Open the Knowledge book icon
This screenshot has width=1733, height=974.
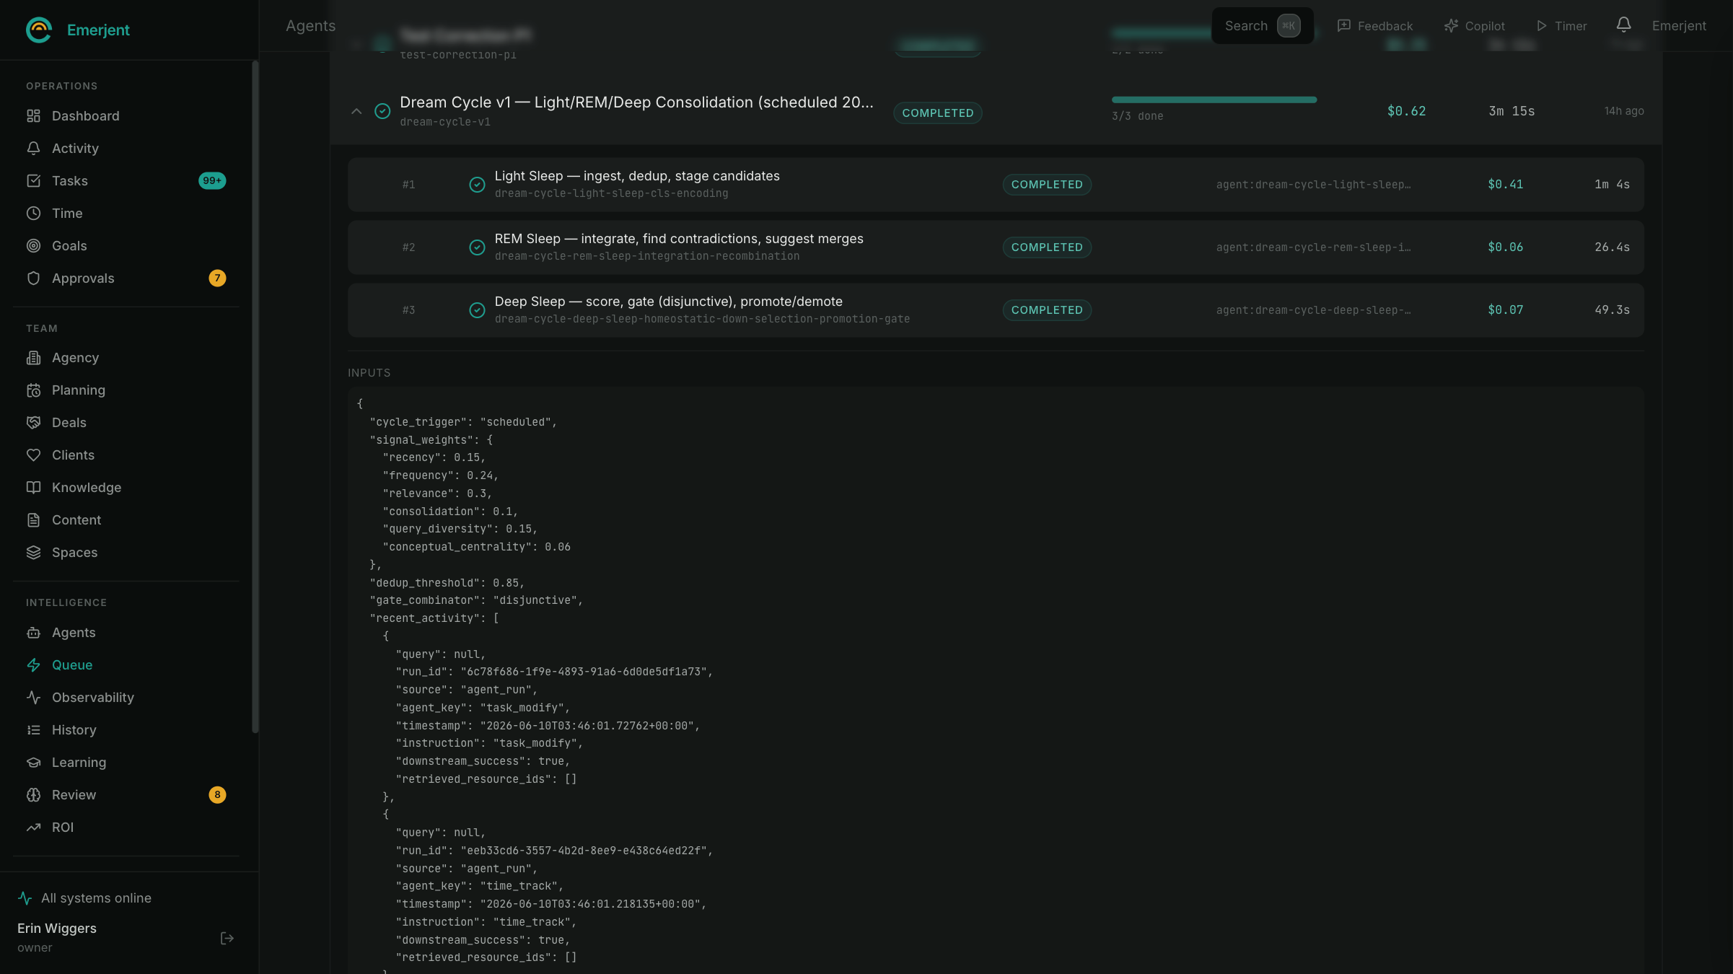pos(33,487)
